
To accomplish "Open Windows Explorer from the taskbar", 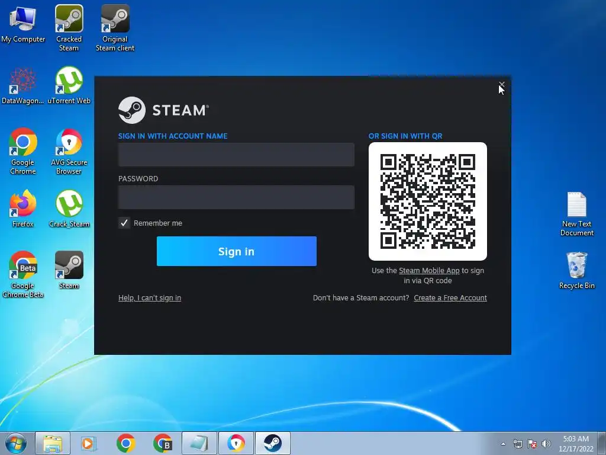I will 53,443.
